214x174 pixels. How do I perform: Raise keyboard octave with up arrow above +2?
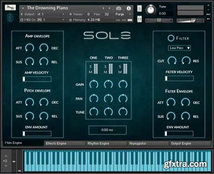point(6,156)
